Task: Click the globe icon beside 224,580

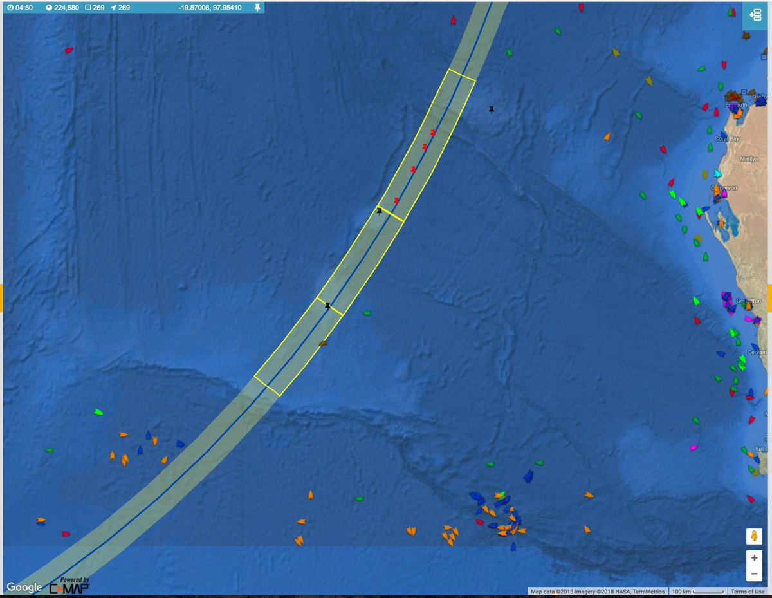Action: pyautogui.click(x=50, y=8)
